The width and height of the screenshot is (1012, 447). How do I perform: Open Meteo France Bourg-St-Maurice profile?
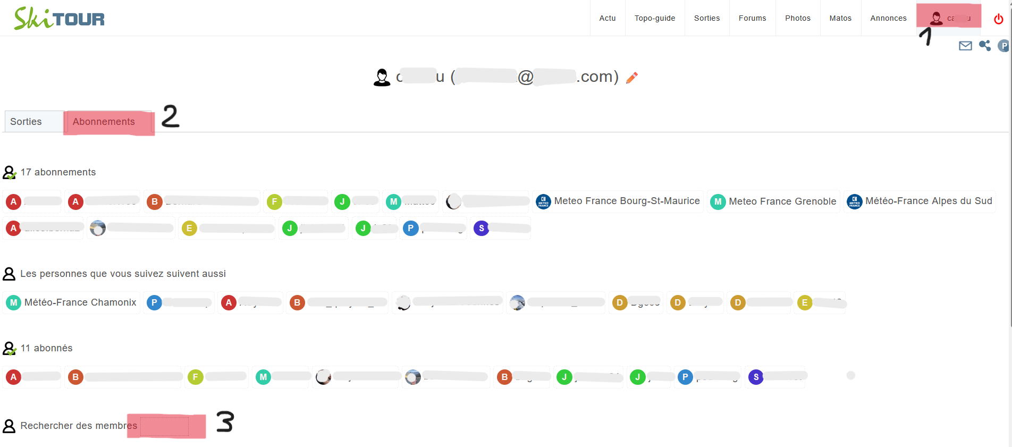click(619, 201)
